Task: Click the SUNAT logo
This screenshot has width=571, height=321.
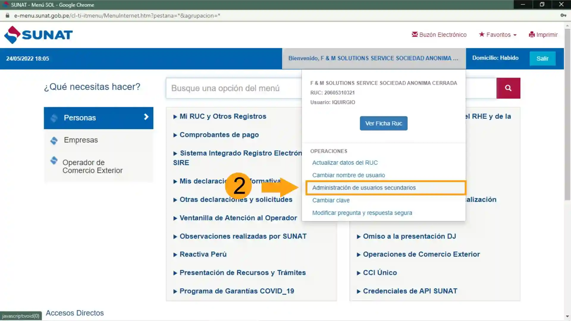Action: (38, 35)
